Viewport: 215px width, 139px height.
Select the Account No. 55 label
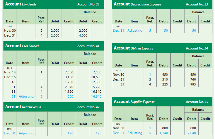(x=197, y=102)
